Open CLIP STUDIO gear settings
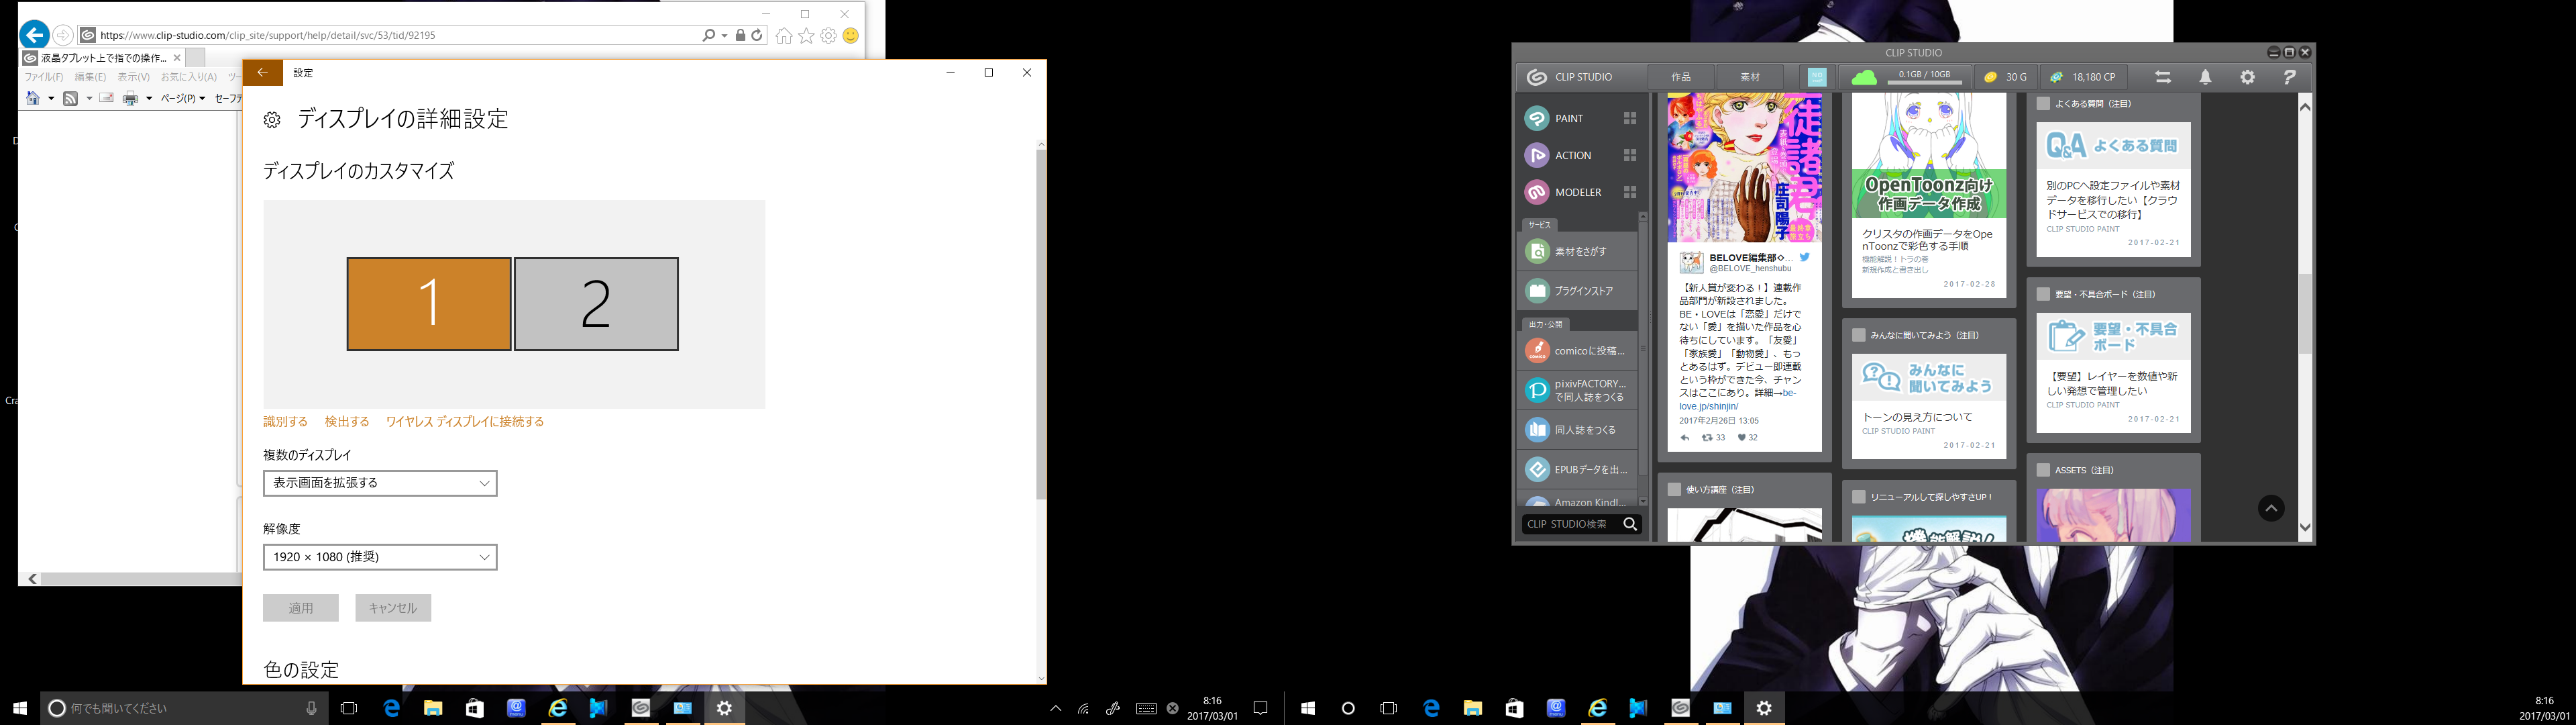Screen dimensions: 2576x725 (2247, 77)
